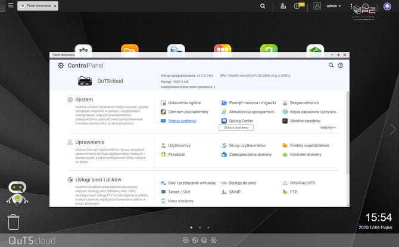Open the desktop trash bin
The width and height of the screenshot is (399, 247).
coord(13,222)
